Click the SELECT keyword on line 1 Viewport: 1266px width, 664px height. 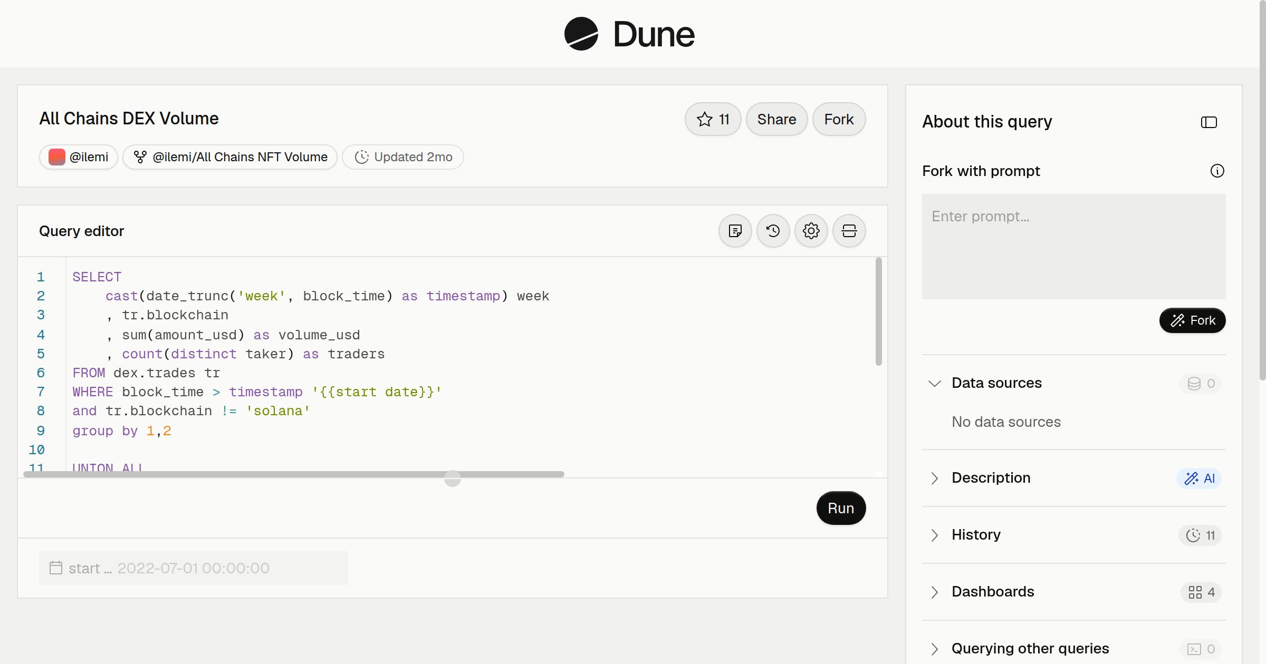(97, 277)
